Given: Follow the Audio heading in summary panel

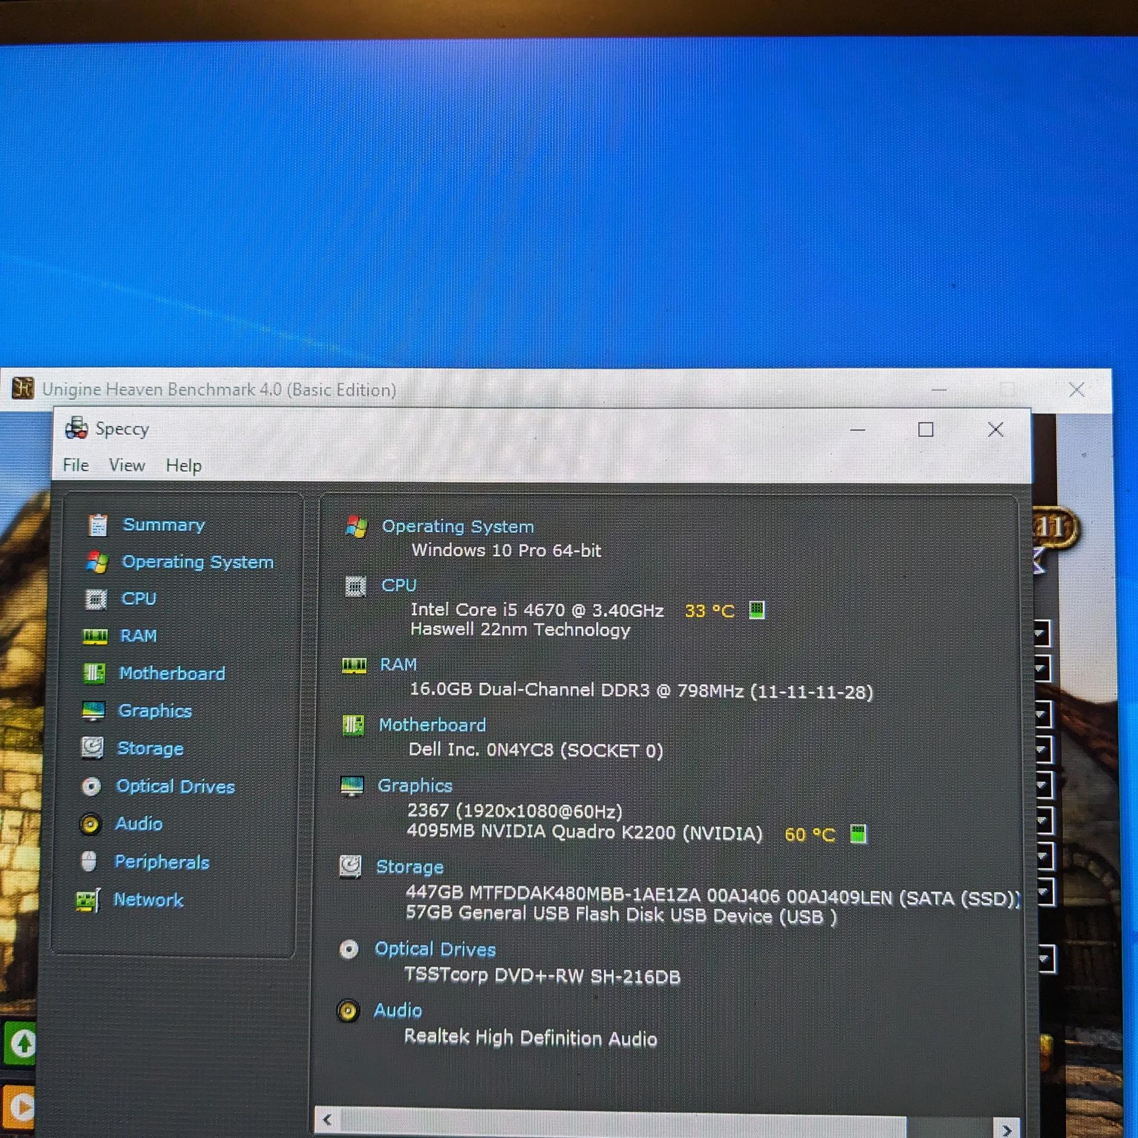Looking at the screenshot, I should (x=398, y=1011).
